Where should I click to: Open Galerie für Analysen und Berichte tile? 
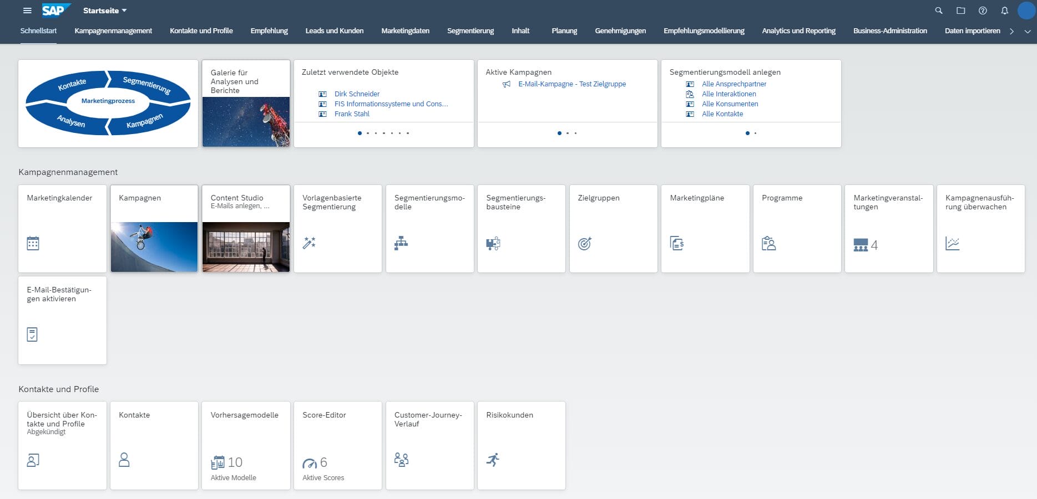coord(246,104)
